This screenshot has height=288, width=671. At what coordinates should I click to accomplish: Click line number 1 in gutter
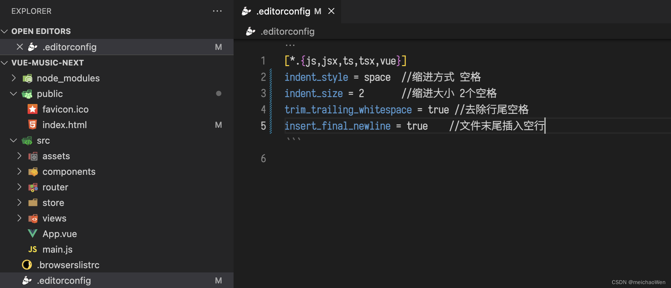pyautogui.click(x=263, y=61)
